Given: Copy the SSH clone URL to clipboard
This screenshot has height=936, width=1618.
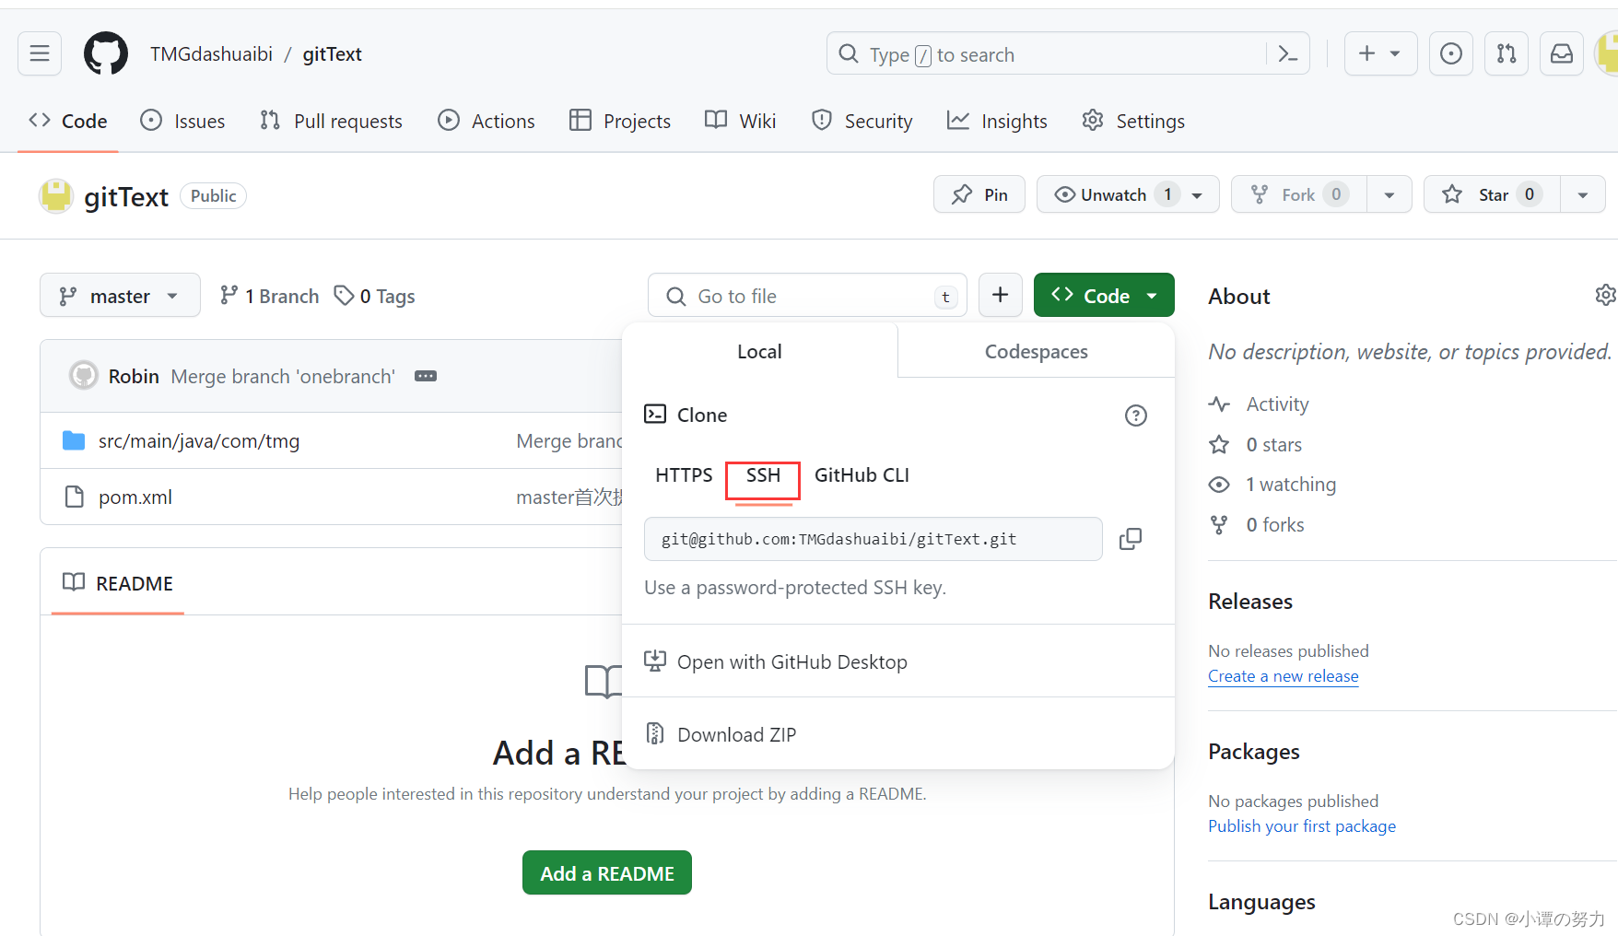Looking at the screenshot, I should click(x=1131, y=539).
